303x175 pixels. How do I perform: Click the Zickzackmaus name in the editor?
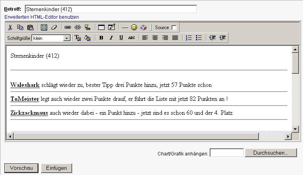(29, 113)
